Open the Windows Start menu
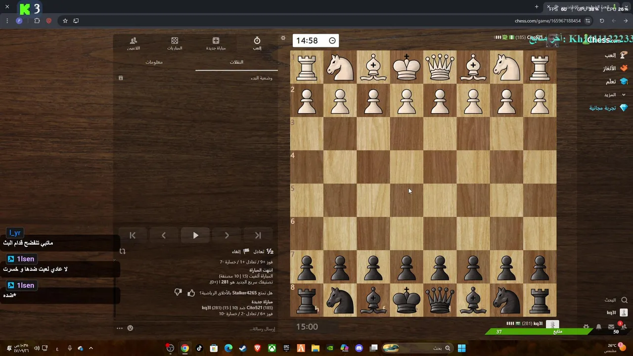This screenshot has height=356, width=633. click(x=461, y=348)
